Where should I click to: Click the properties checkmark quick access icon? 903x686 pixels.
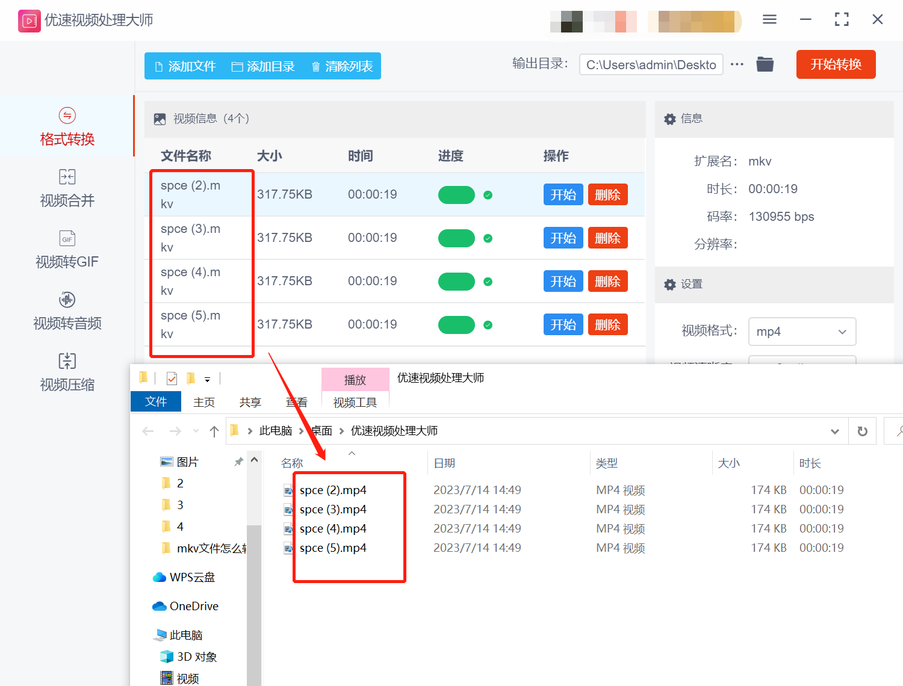pos(172,379)
